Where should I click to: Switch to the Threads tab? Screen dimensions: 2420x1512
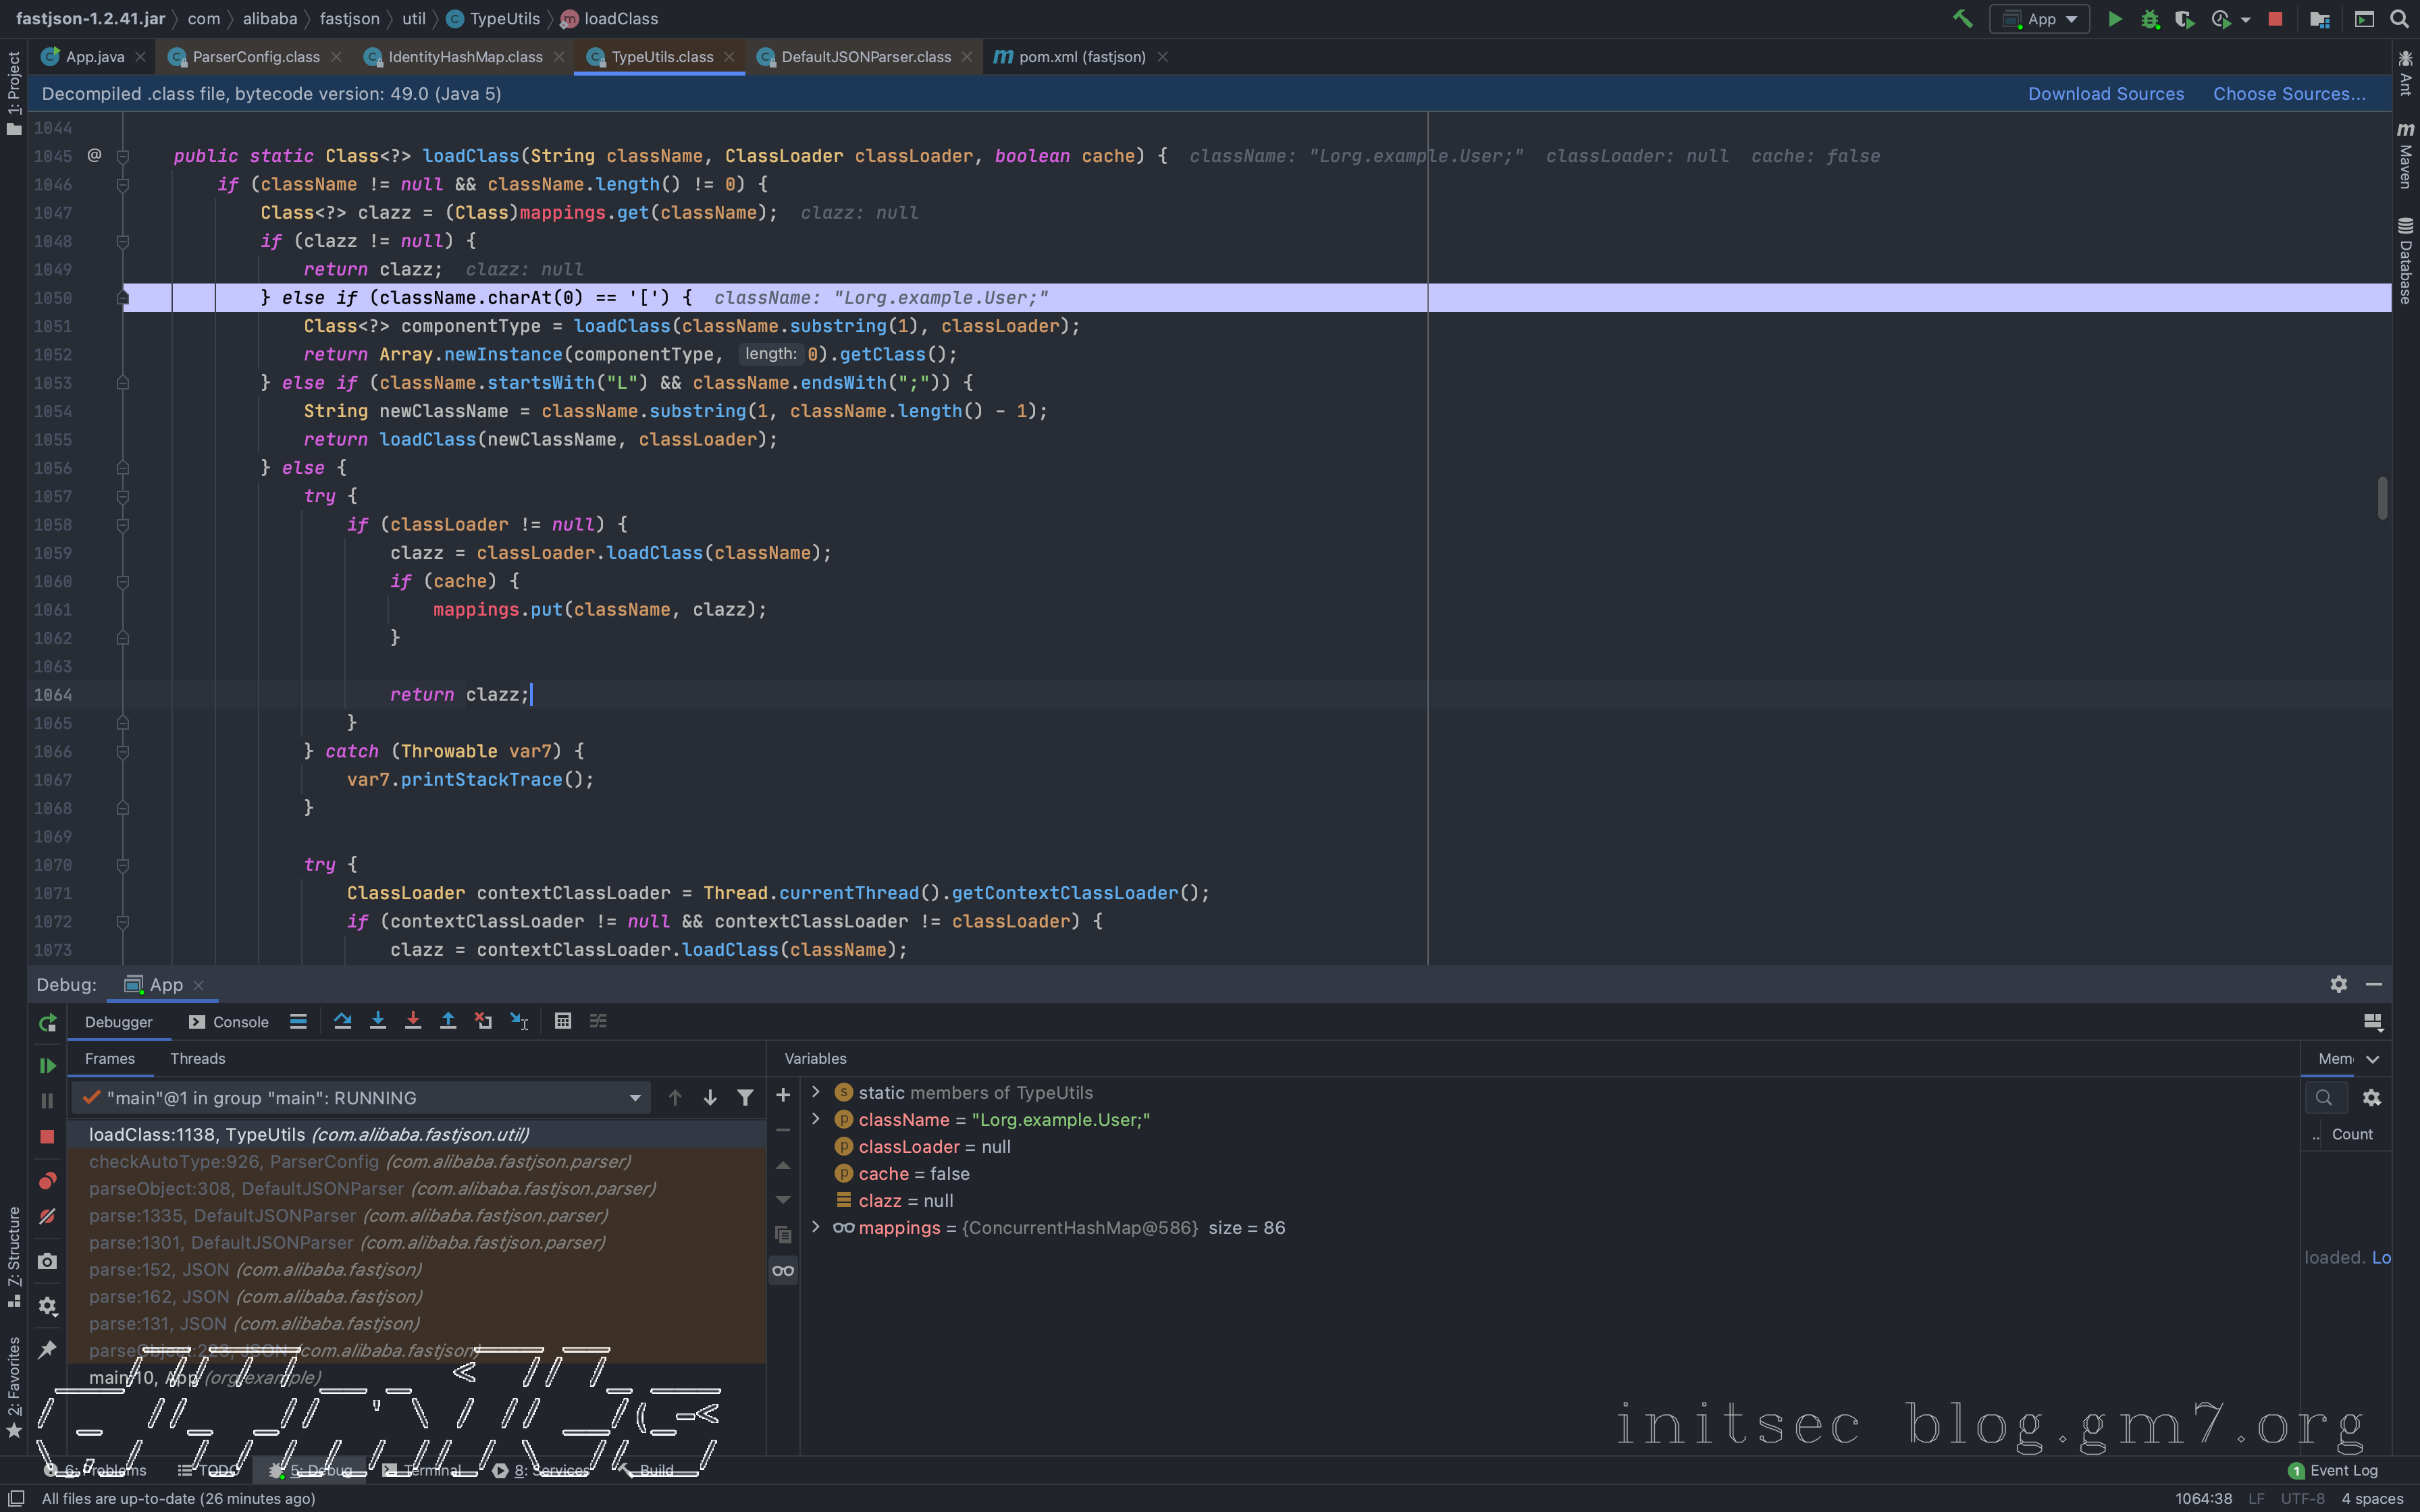(197, 1058)
